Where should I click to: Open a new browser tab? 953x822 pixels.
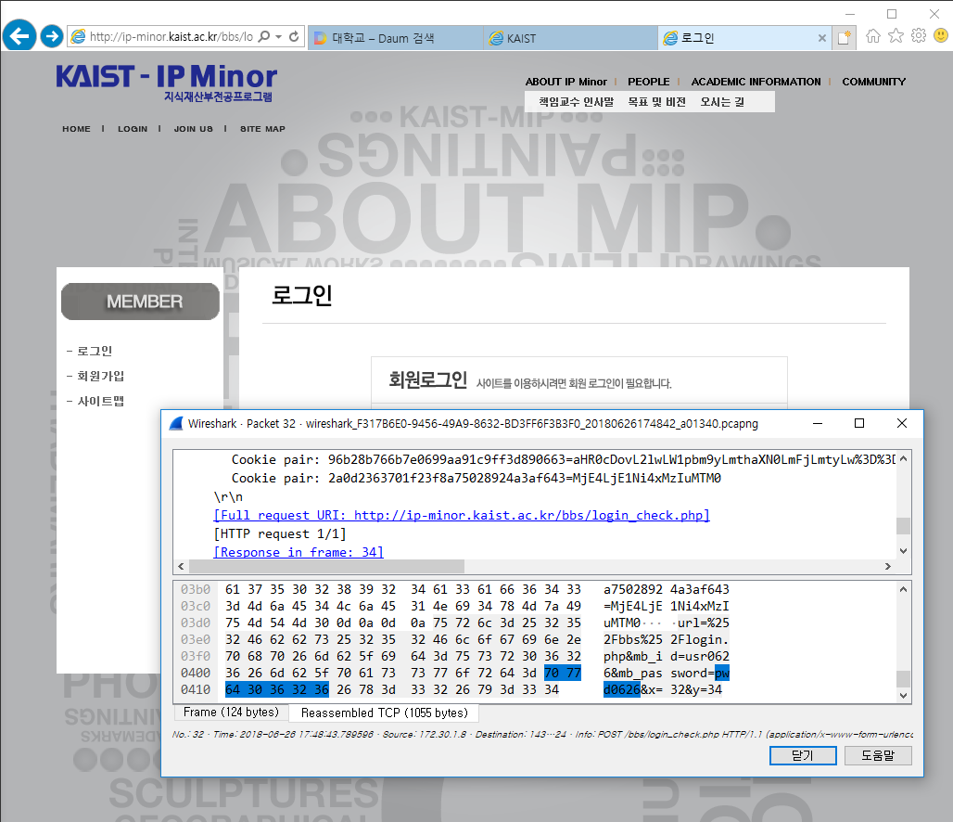845,38
